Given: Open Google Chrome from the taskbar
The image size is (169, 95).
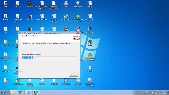Looking at the screenshot, I should coord(21,93).
